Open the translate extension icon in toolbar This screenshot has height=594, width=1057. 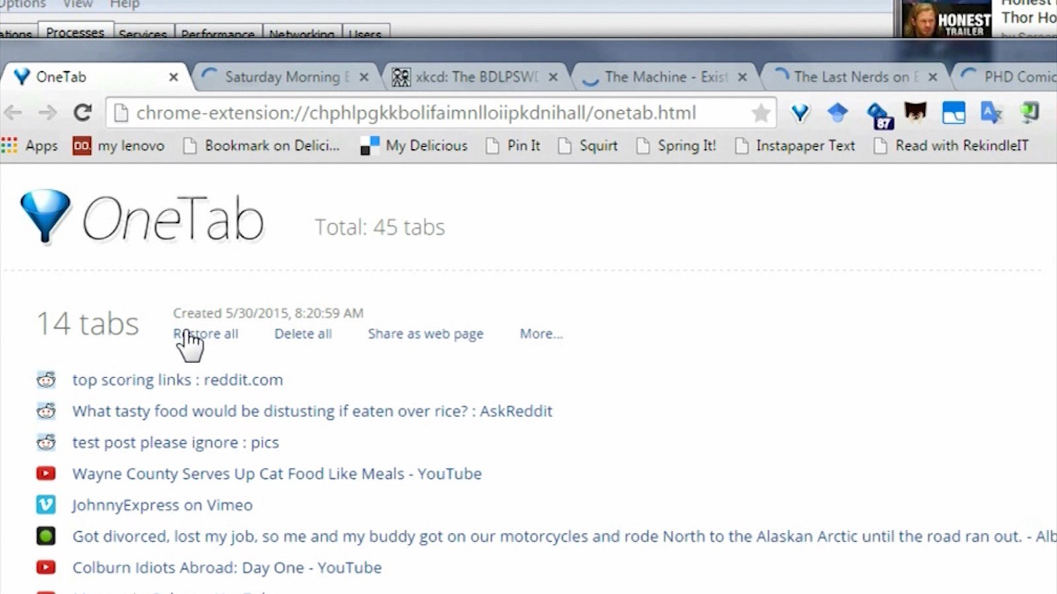pyautogui.click(x=991, y=114)
